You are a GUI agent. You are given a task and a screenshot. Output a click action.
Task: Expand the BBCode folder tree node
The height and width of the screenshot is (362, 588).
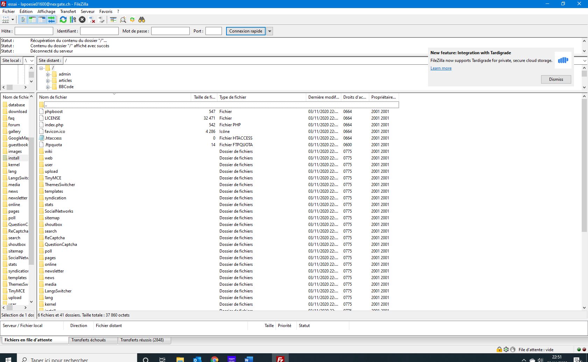point(48,87)
